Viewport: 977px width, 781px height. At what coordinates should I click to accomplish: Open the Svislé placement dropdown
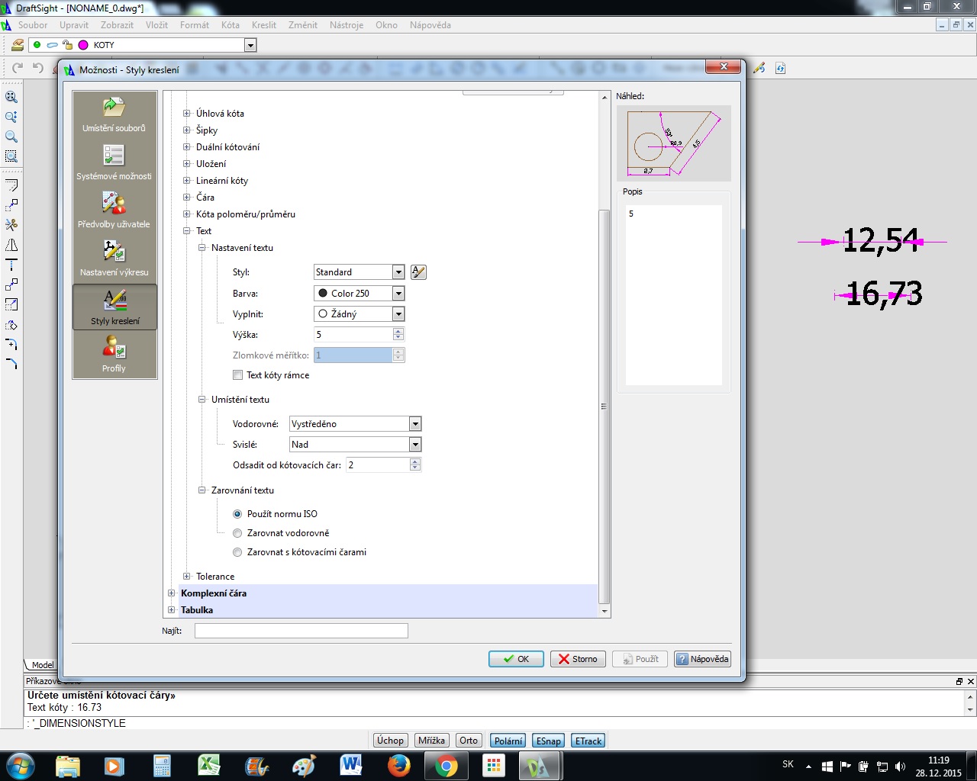point(414,445)
